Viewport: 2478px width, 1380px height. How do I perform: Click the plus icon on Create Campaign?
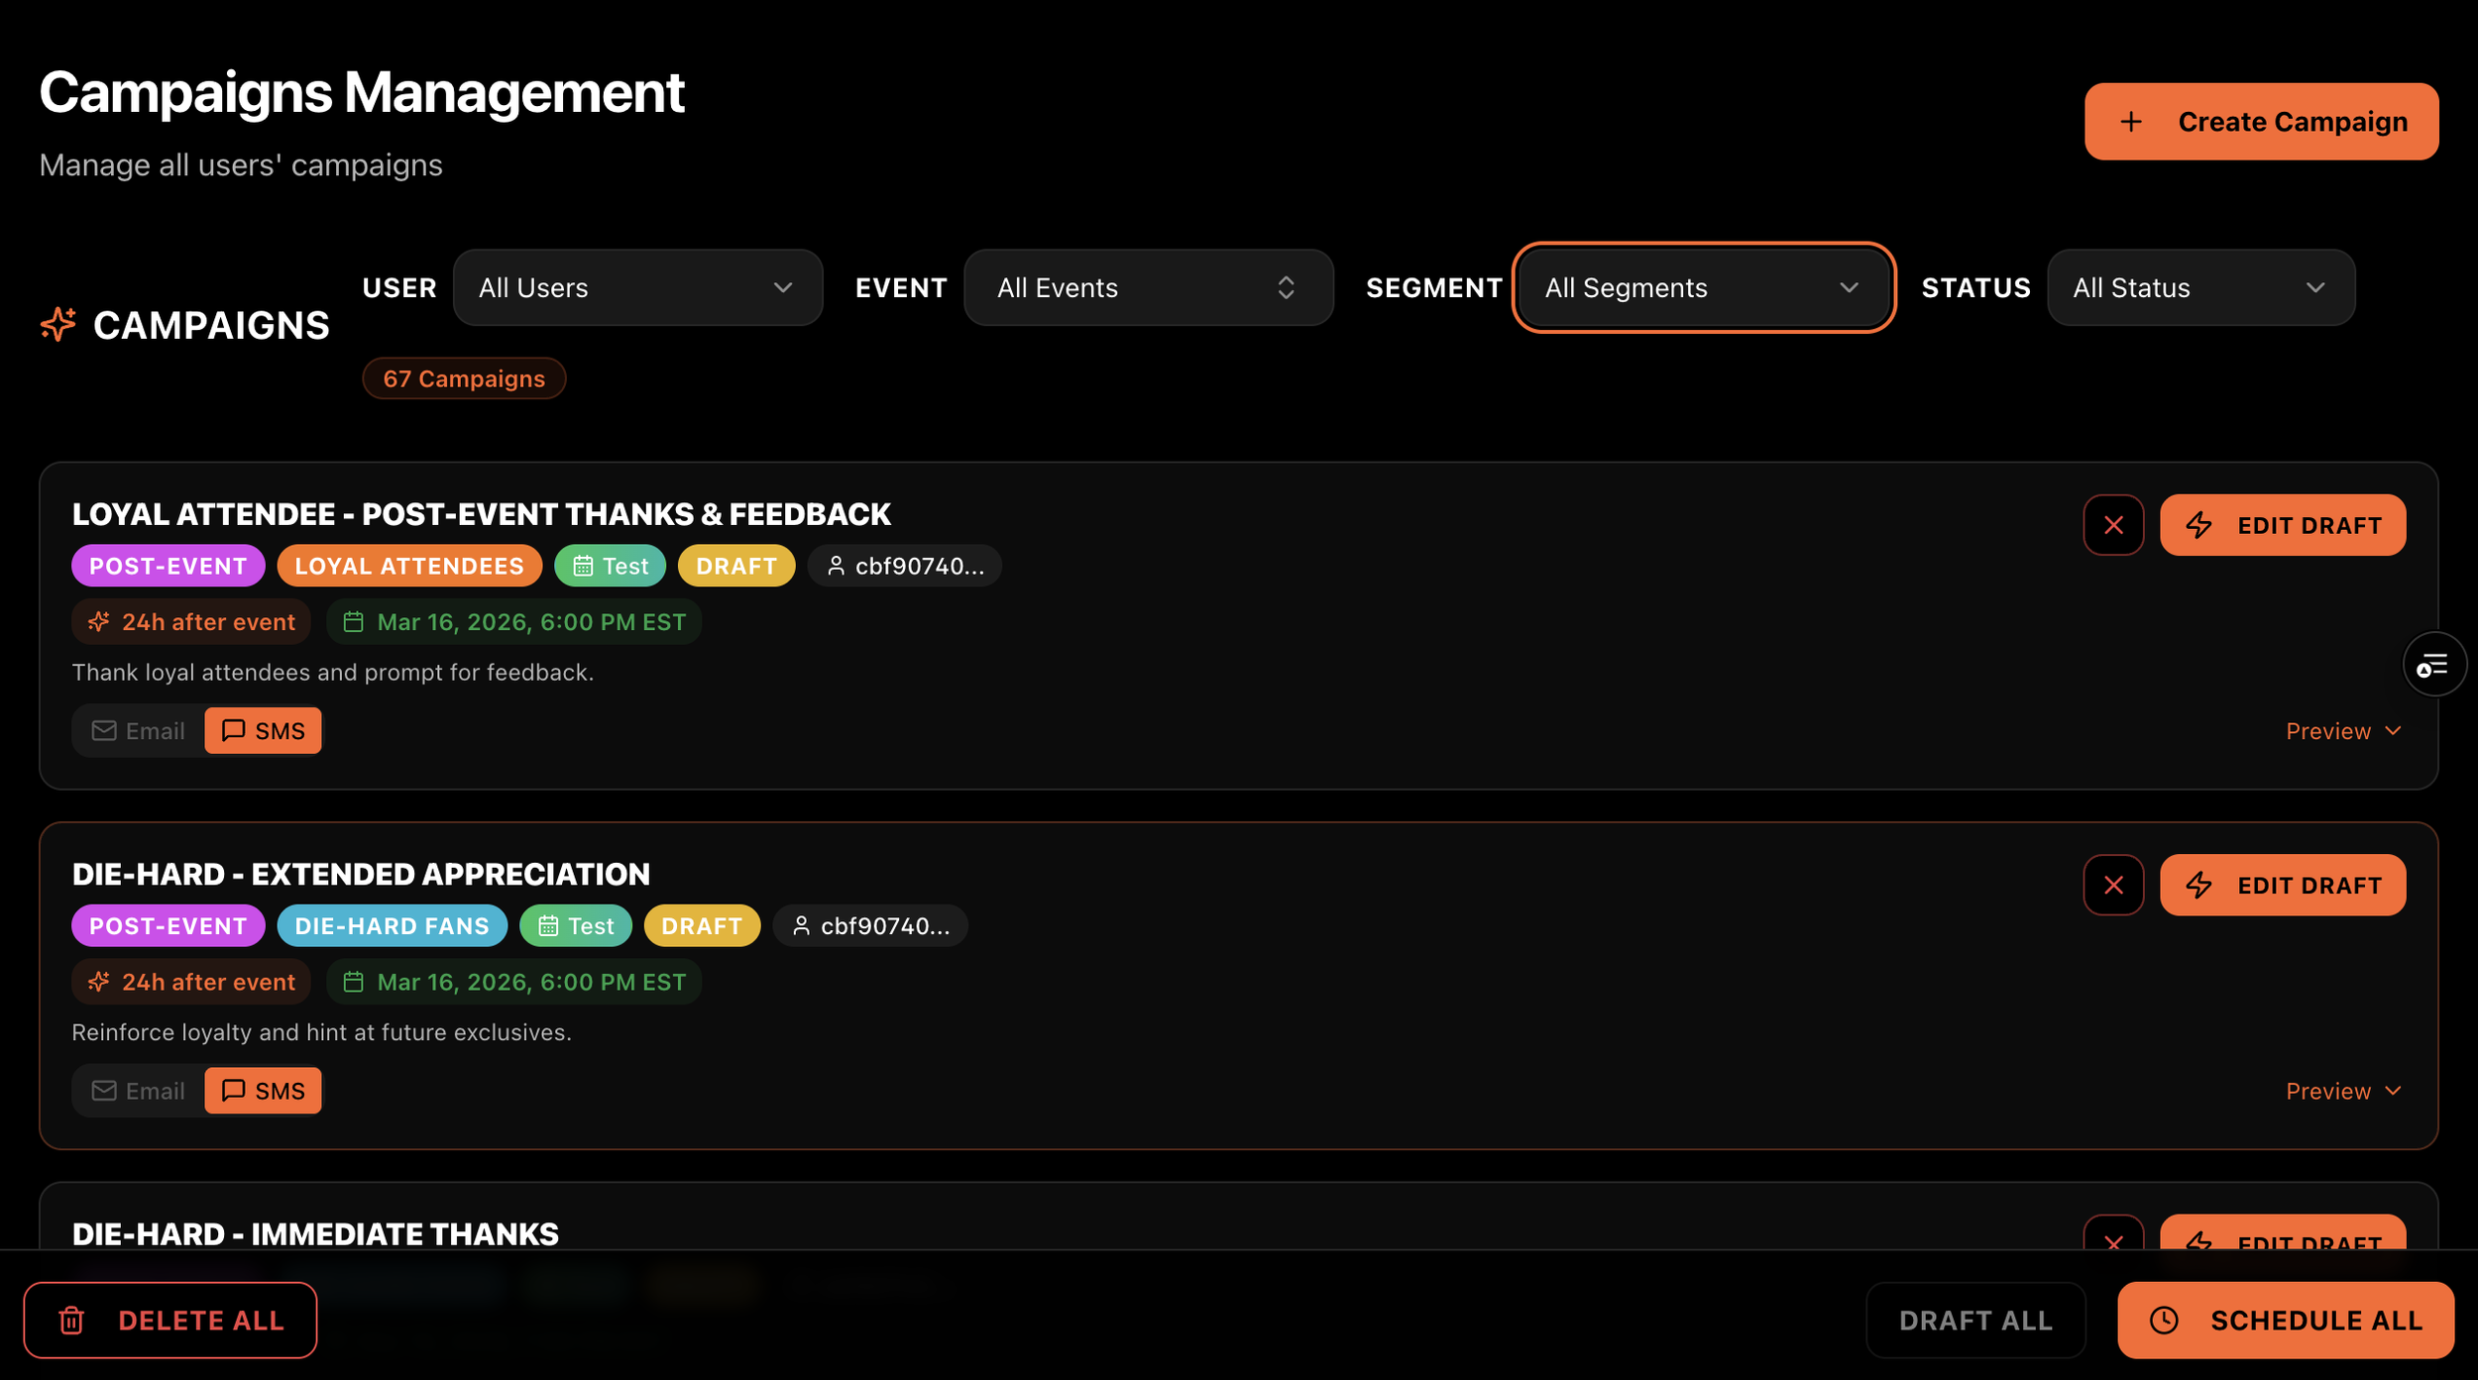[2131, 122]
